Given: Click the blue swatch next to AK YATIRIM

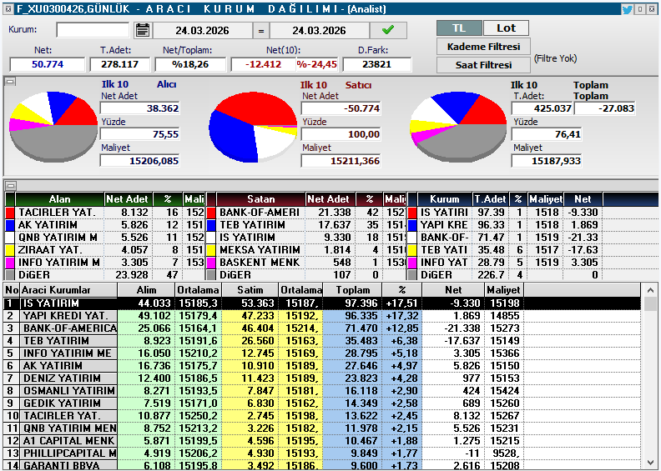Looking at the screenshot, I should coord(10,225).
